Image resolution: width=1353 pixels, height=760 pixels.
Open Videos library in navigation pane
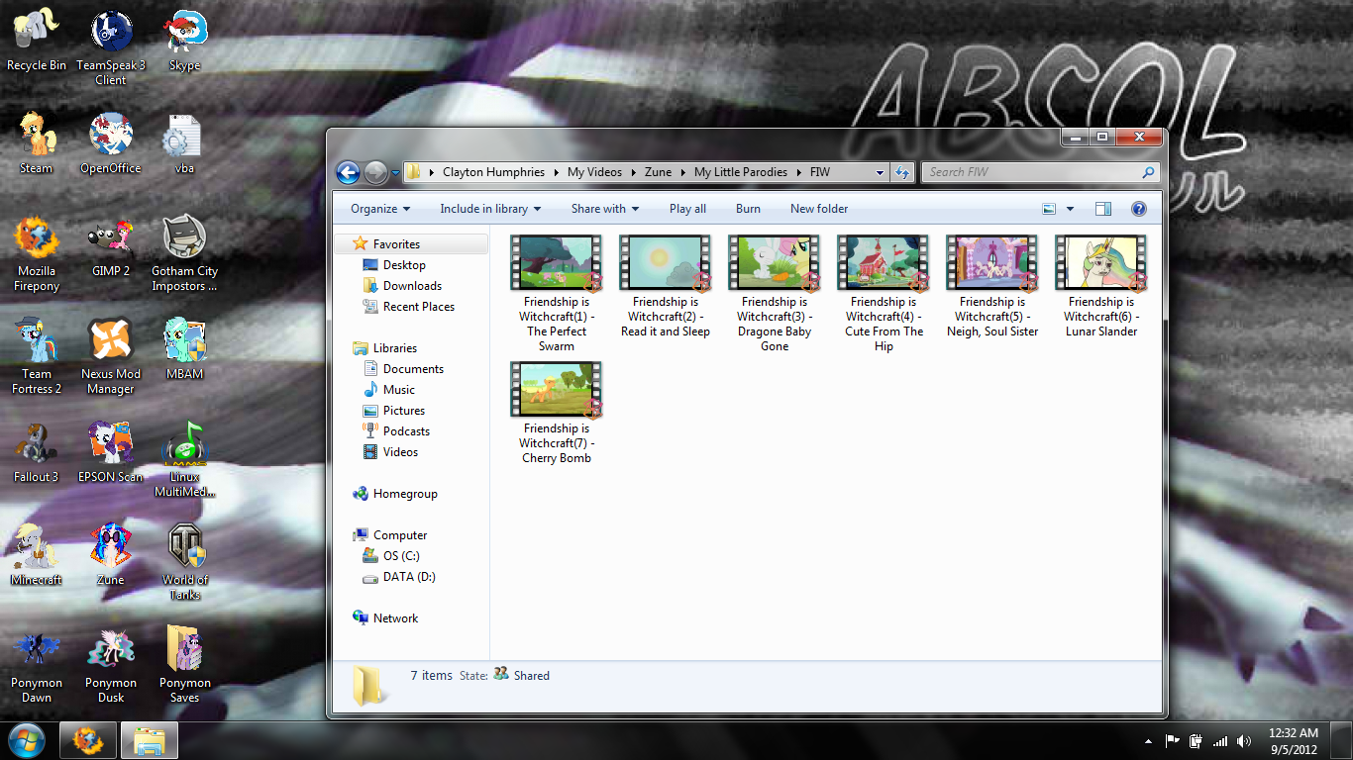pos(400,452)
